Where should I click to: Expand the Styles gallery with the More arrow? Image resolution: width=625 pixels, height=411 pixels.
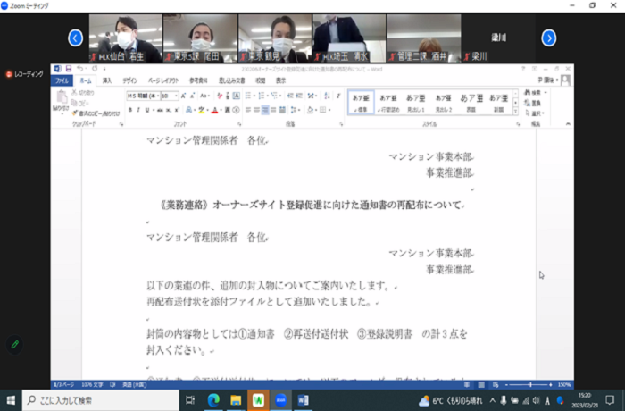pyautogui.click(x=515, y=112)
